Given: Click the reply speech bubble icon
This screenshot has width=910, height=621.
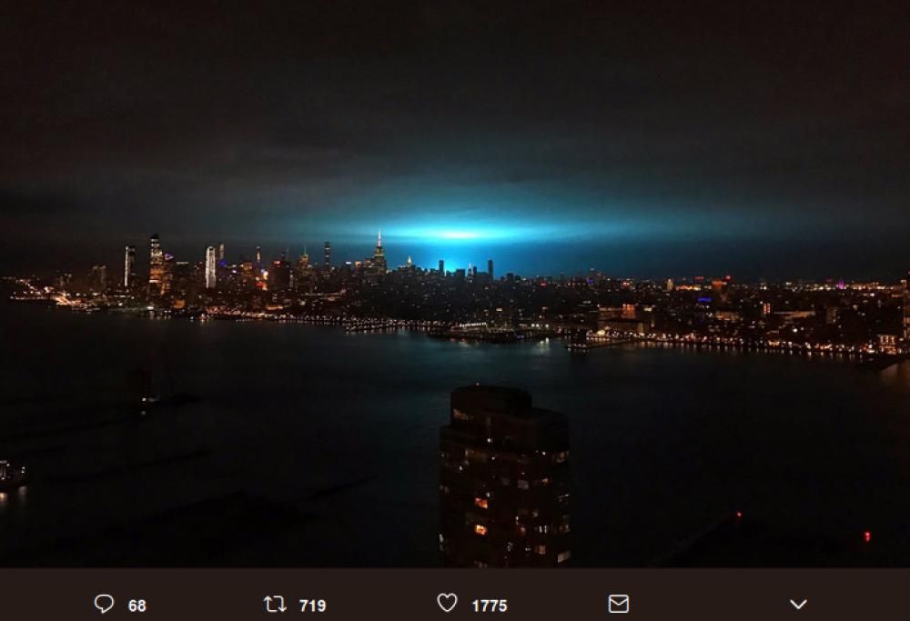Looking at the screenshot, I should (x=104, y=604).
